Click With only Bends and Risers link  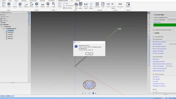pos(159,46)
